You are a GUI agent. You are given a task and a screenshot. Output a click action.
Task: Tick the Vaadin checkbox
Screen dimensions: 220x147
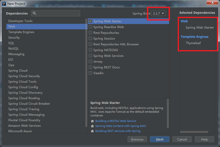[x=90, y=73]
